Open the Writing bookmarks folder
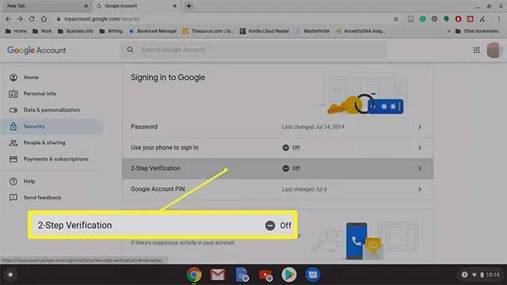Screen dimensions: 507x285 [111, 31]
